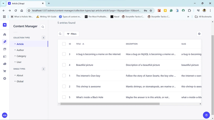
Task: Click the SLUG column header
Action: point(184,44)
